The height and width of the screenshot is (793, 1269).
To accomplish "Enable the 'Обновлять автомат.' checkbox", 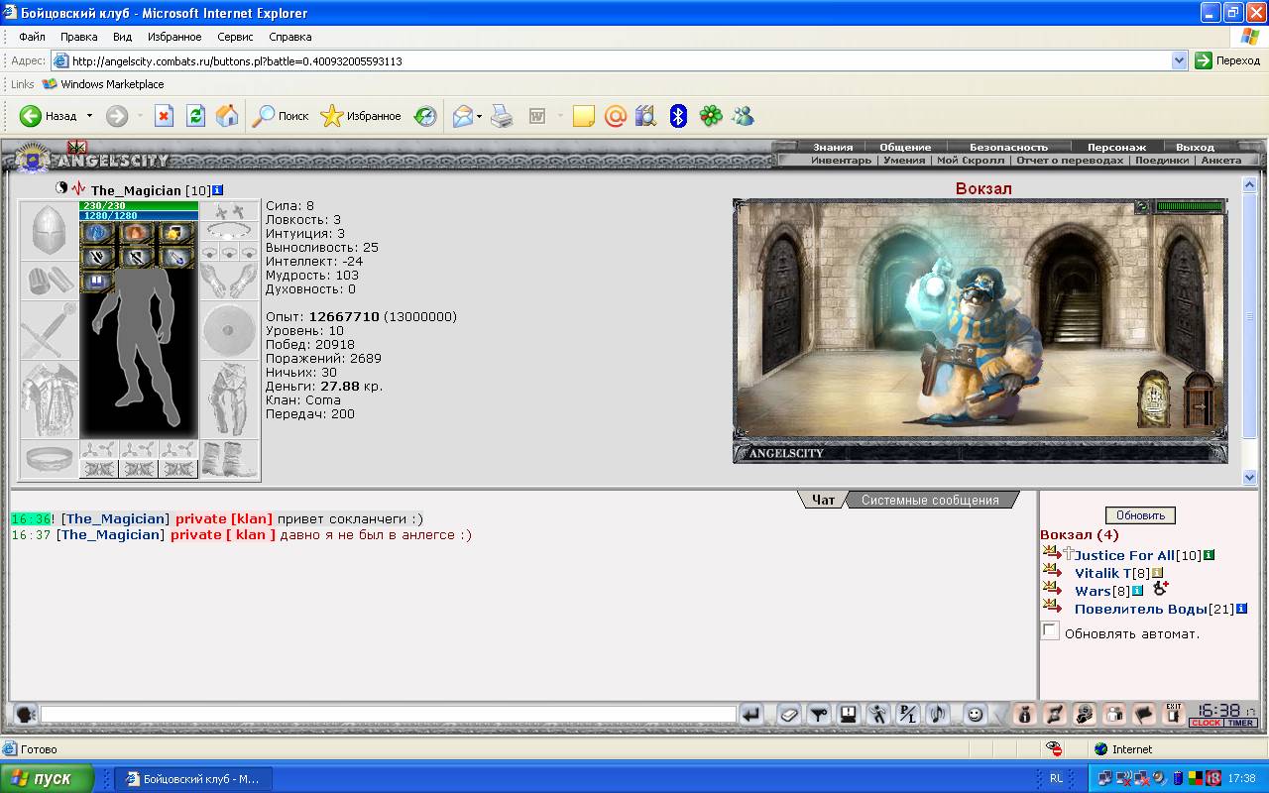I will coord(1050,630).
